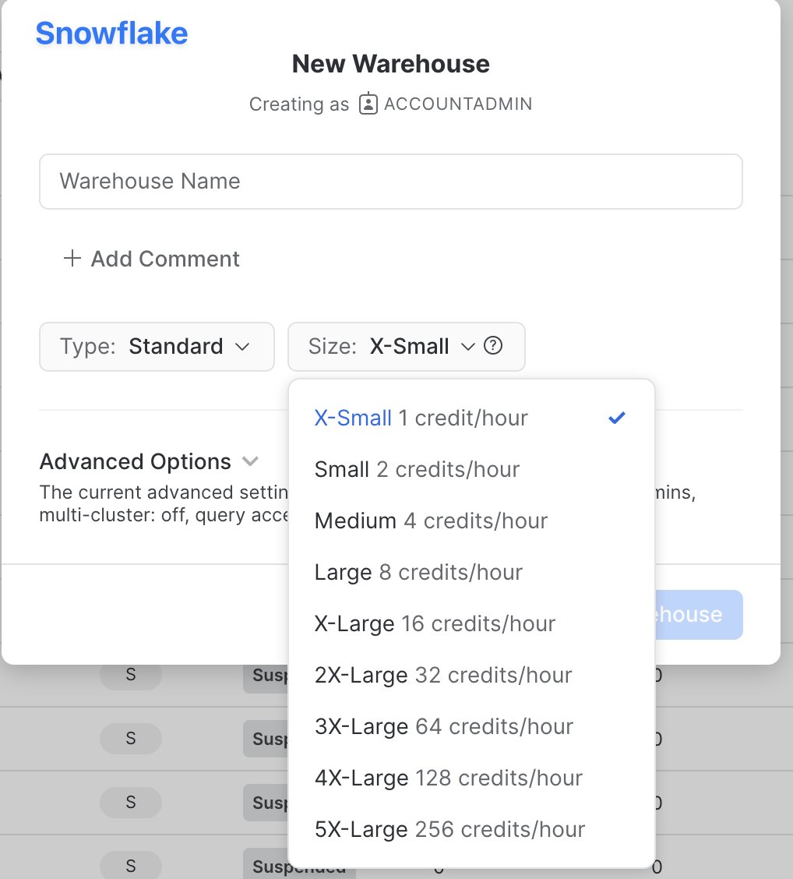Focus the Warehouse Name input field
793x879 pixels.
click(x=390, y=182)
